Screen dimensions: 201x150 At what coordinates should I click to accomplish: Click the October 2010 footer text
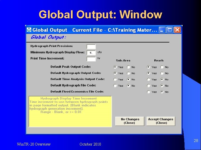(x=90, y=144)
